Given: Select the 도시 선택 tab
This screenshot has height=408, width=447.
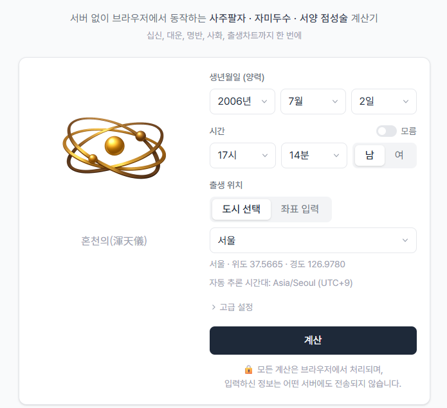Looking at the screenshot, I should coord(241,209).
